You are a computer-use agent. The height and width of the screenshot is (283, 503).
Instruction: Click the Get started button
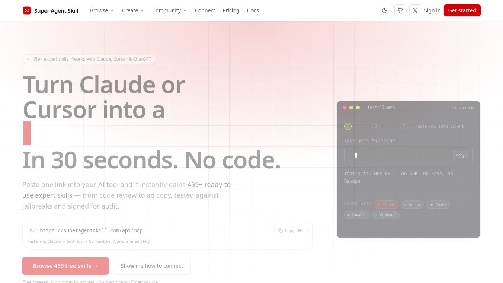[x=462, y=10]
